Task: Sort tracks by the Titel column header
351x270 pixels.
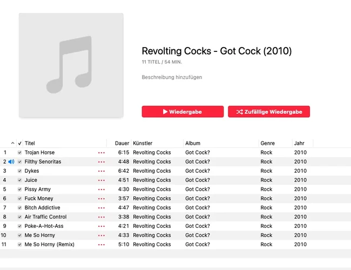Action: 30,143
